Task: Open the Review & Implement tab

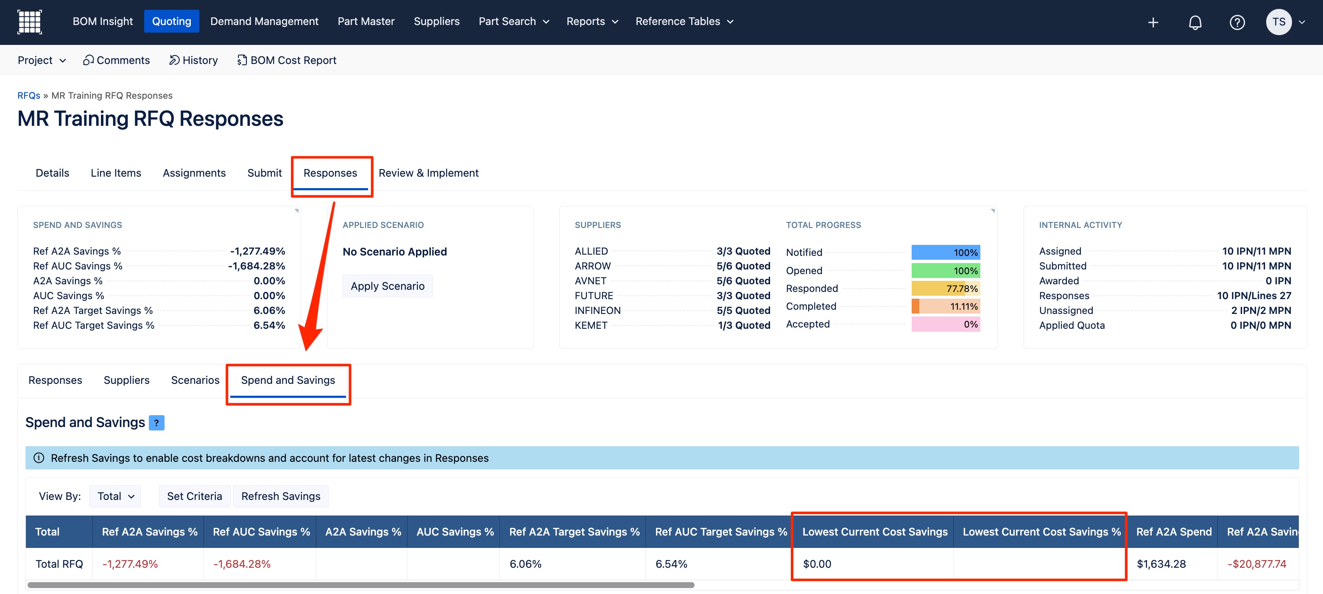Action: 428,173
